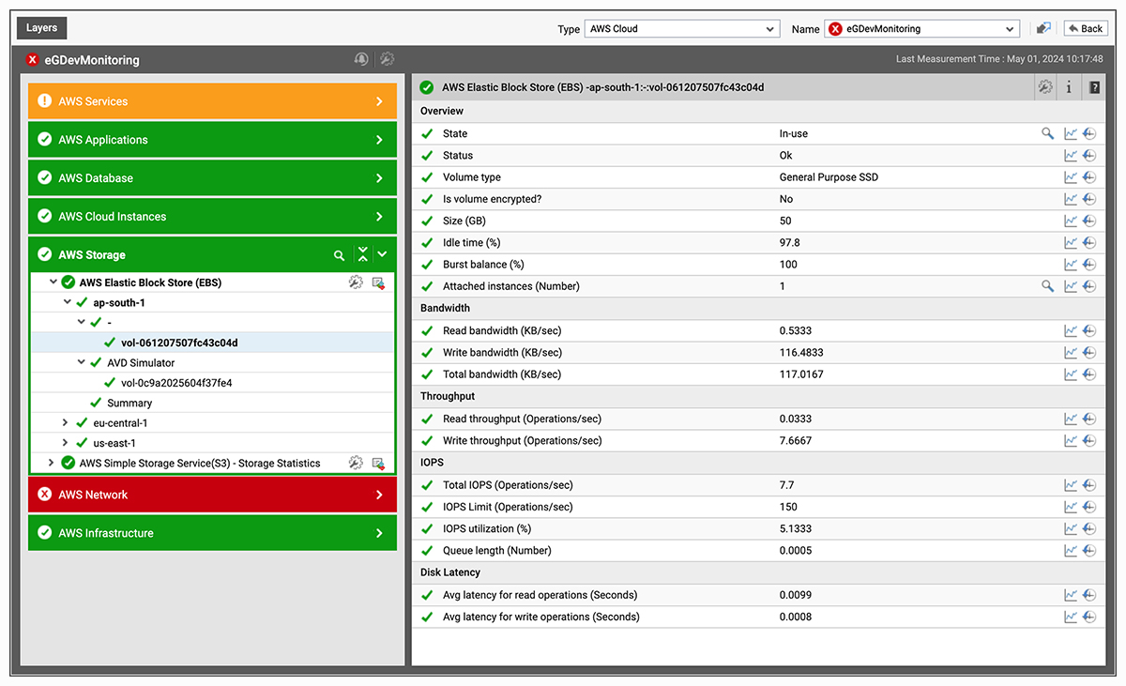
Task: Expand the eu-central-1 region node
Action: pos(67,423)
